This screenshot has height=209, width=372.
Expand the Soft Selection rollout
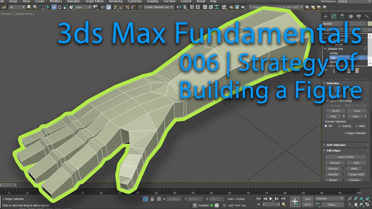(x=324, y=145)
